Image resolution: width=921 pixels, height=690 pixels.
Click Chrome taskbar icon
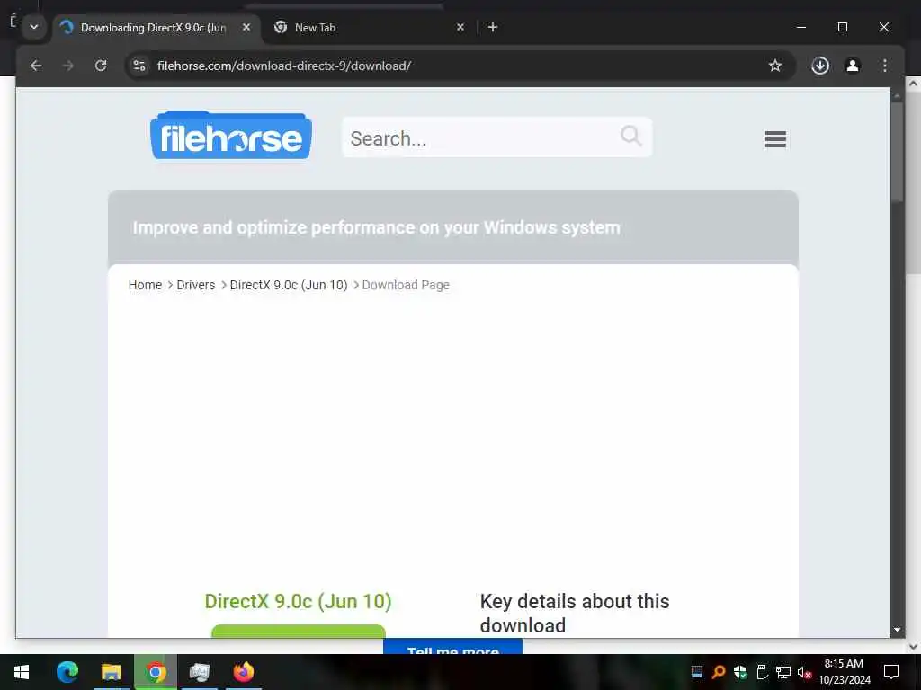(156, 672)
